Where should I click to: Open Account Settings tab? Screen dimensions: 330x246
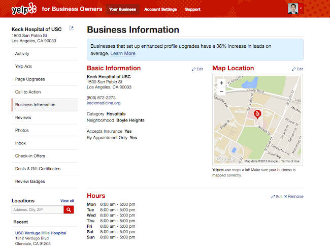pyautogui.click(x=160, y=9)
